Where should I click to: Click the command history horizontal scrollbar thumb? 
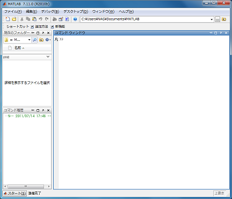[x=26, y=187]
